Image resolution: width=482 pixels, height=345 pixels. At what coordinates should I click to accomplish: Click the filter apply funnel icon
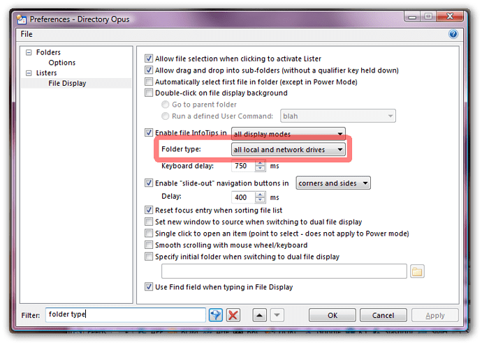[215, 315]
